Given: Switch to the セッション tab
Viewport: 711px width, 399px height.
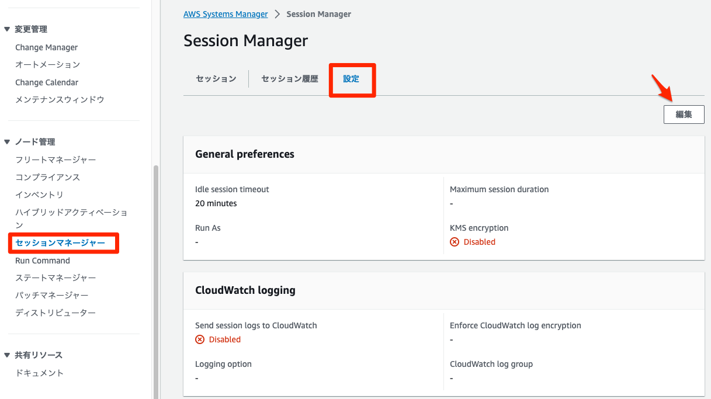Looking at the screenshot, I should tap(216, 78).
